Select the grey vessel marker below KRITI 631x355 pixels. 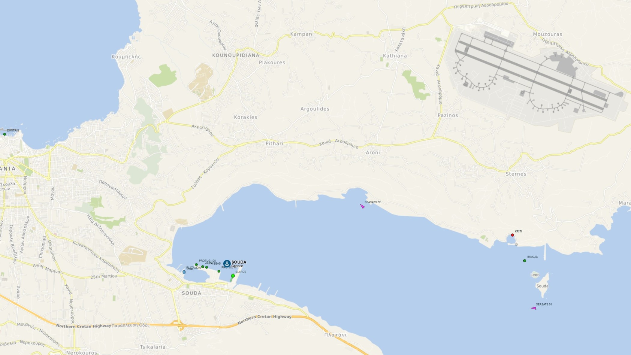tap(516, 244)
